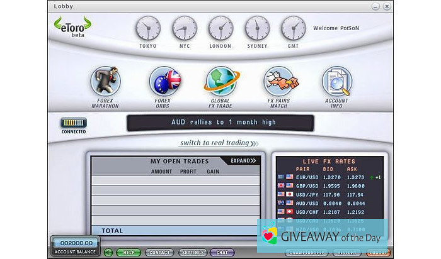Click the London clock
Image resolution: width=441 pixels, height=259 pixels.
click(220, 28)
